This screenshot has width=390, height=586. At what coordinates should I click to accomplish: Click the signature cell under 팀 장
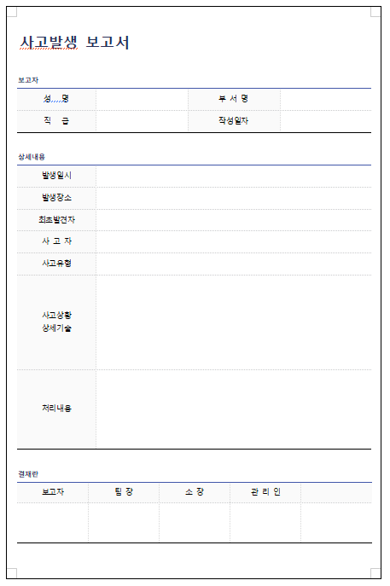[x=124, y=523]
